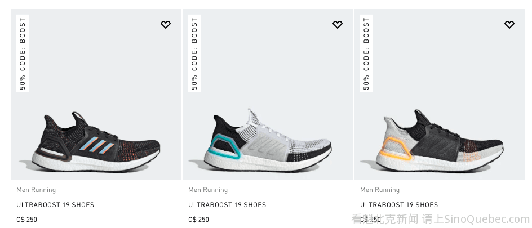The height and width of the screenshot is (228, 532).
Task: Click the 50% code BOOST badge on the first card
Action: click(x=23, y=53)
